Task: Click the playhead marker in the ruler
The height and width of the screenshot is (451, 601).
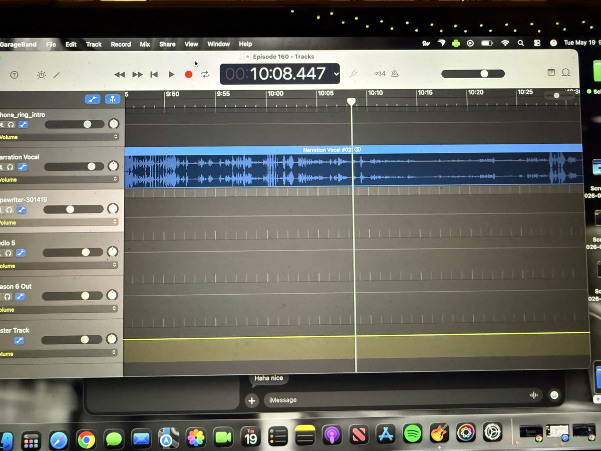Action: (x=352, y=102)
